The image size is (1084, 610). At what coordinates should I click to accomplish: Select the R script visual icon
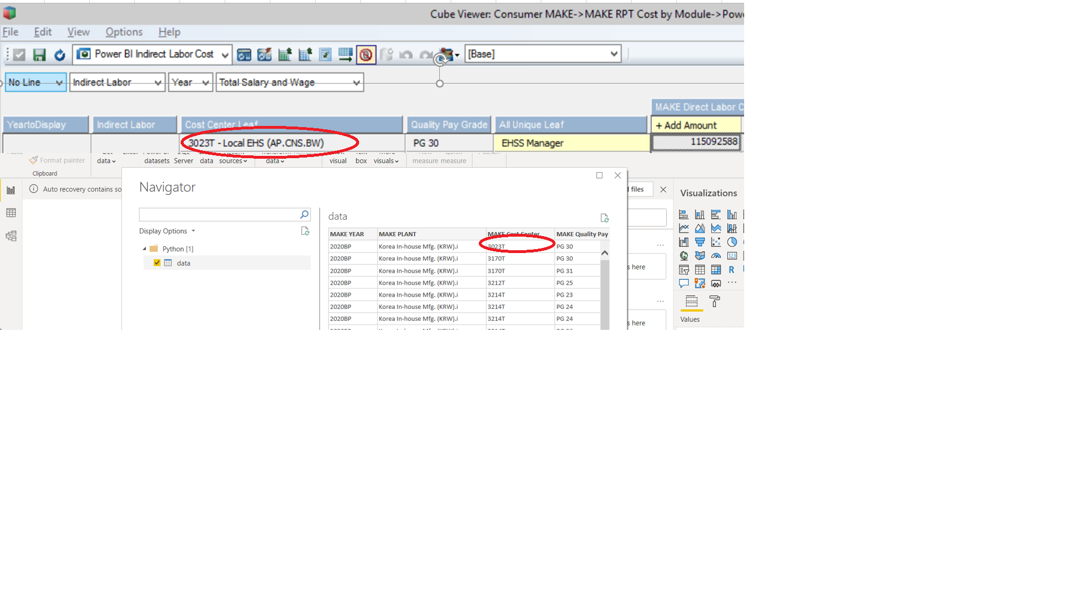click(x=732, y=270)
